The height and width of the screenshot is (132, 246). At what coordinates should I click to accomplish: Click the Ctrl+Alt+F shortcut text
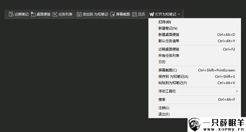pos(226,100)
